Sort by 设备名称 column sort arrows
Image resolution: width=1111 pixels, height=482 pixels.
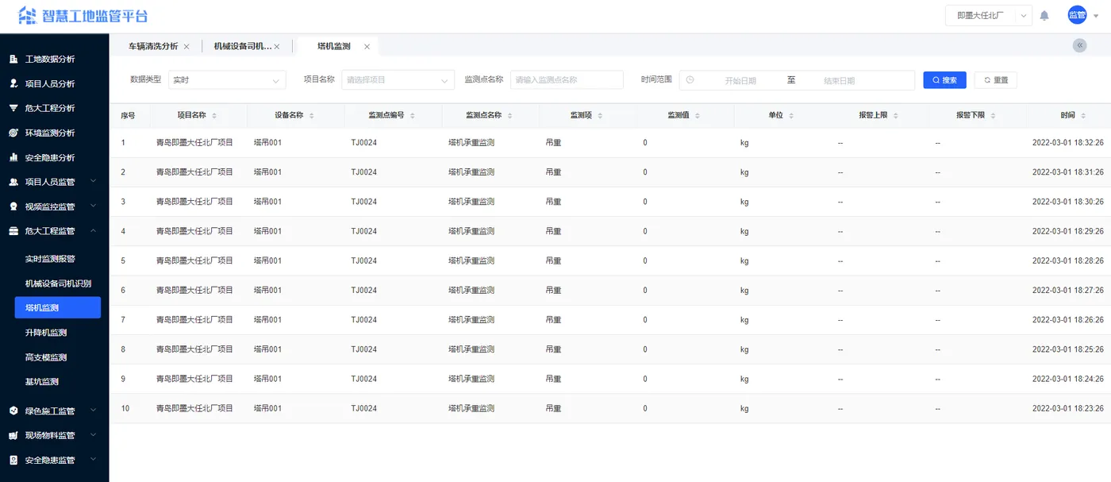[311, 116]
